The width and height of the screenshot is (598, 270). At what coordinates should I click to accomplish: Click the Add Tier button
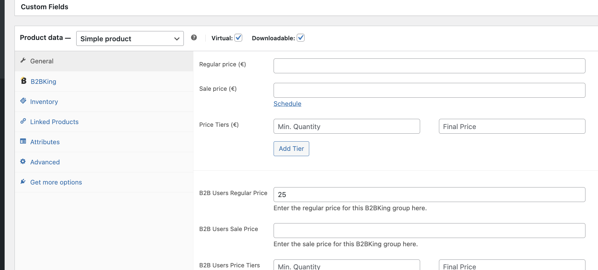click(x=291, y=149)
